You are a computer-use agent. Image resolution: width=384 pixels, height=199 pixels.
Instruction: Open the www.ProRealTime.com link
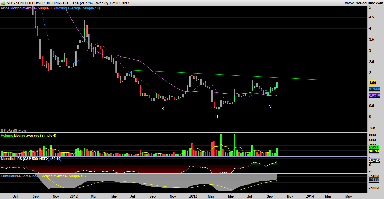click(364, 3)
